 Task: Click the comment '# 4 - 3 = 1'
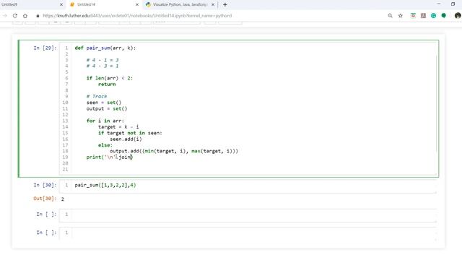tap(103, 66)
